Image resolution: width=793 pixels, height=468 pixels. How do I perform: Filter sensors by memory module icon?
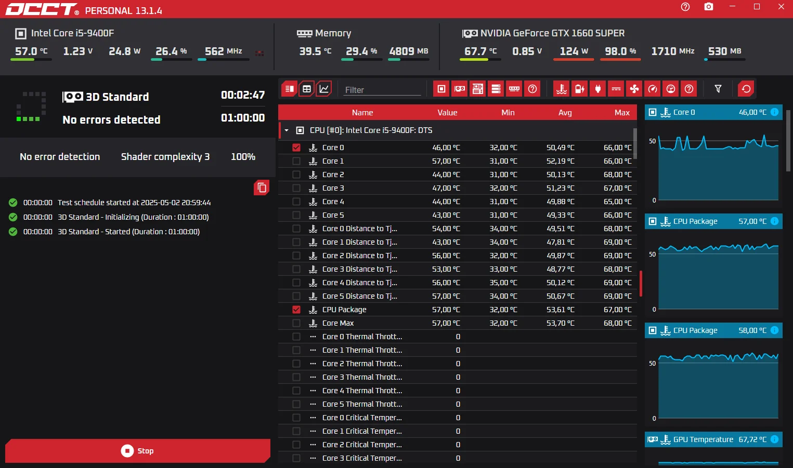pos(514,89)
